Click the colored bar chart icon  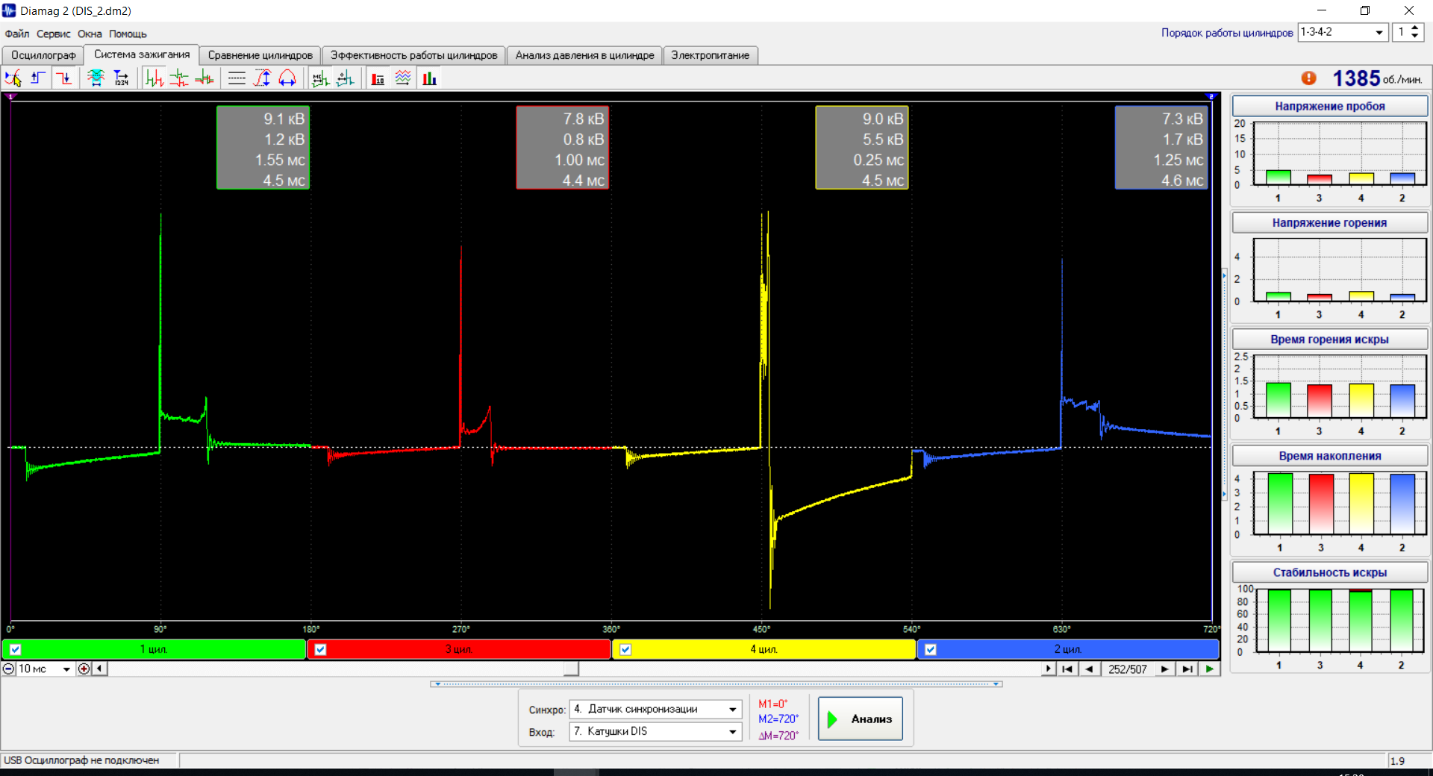[x=429, y=78]
